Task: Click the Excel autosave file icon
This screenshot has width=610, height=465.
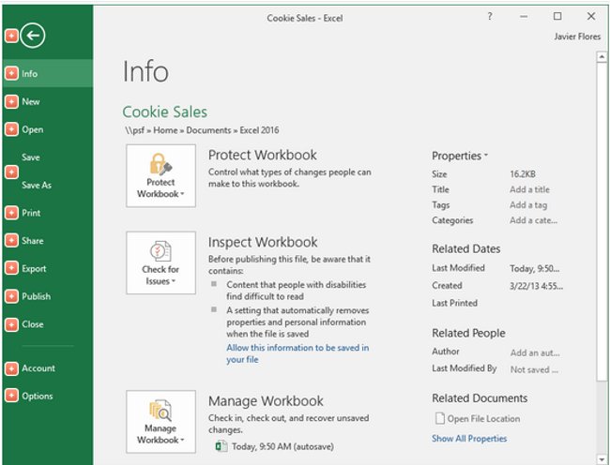Action: click(221, 446)
